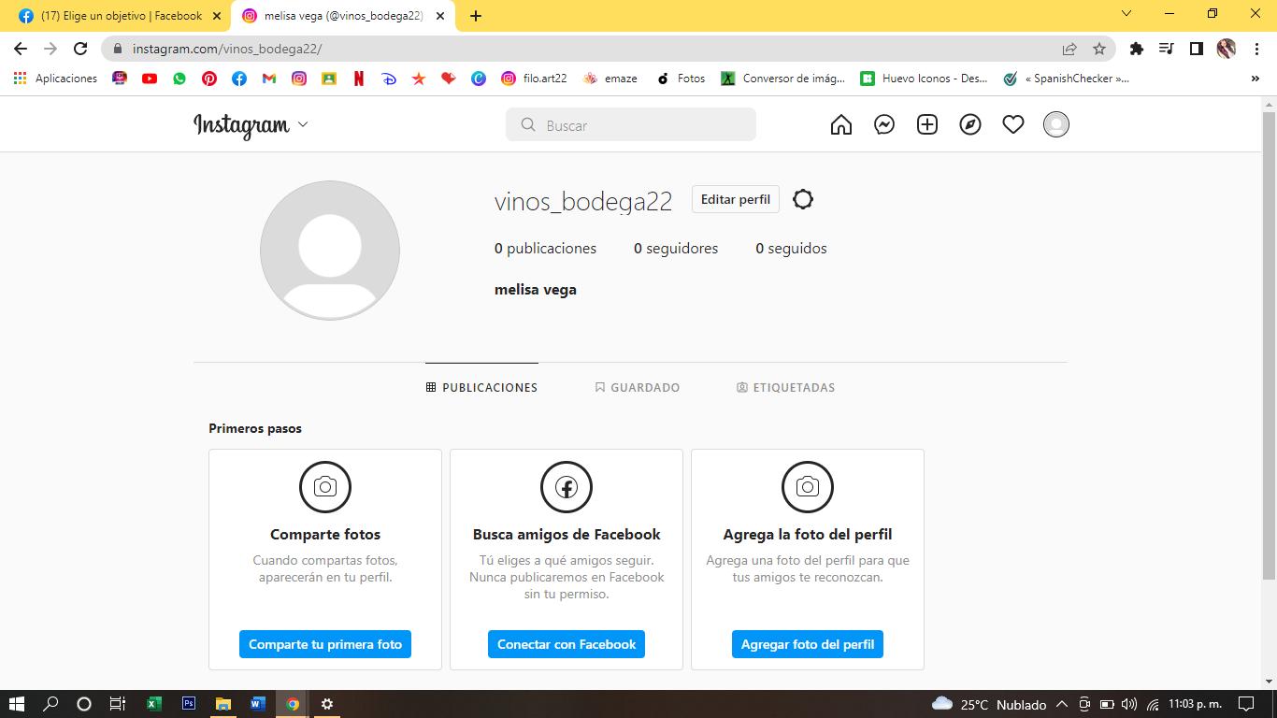Open the SpanishChecker bookmark
Screen dimensions: 1277x718
pos(1066,79)
